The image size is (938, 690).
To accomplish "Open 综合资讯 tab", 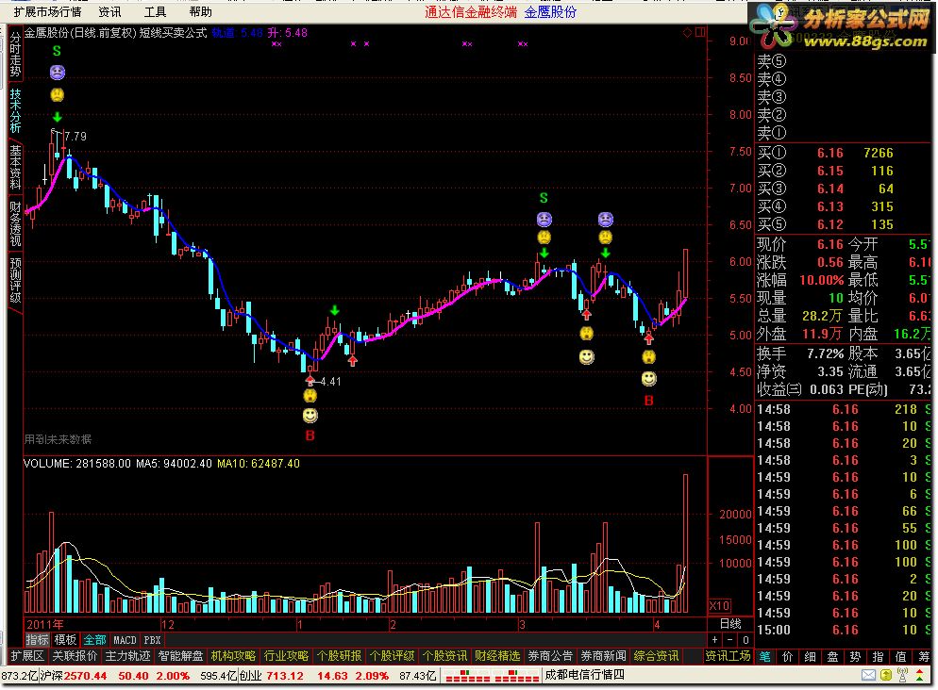I will click(x=656, y=656).
